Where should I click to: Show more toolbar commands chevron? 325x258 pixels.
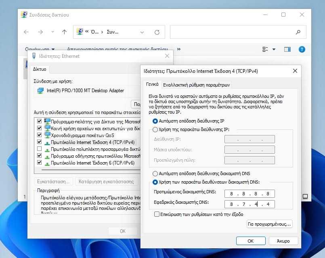(x=179, y=49)
